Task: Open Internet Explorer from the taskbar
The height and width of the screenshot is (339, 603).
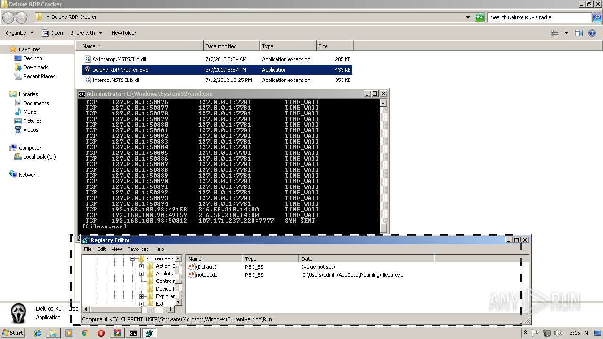Action: click(x=38, y=333)
